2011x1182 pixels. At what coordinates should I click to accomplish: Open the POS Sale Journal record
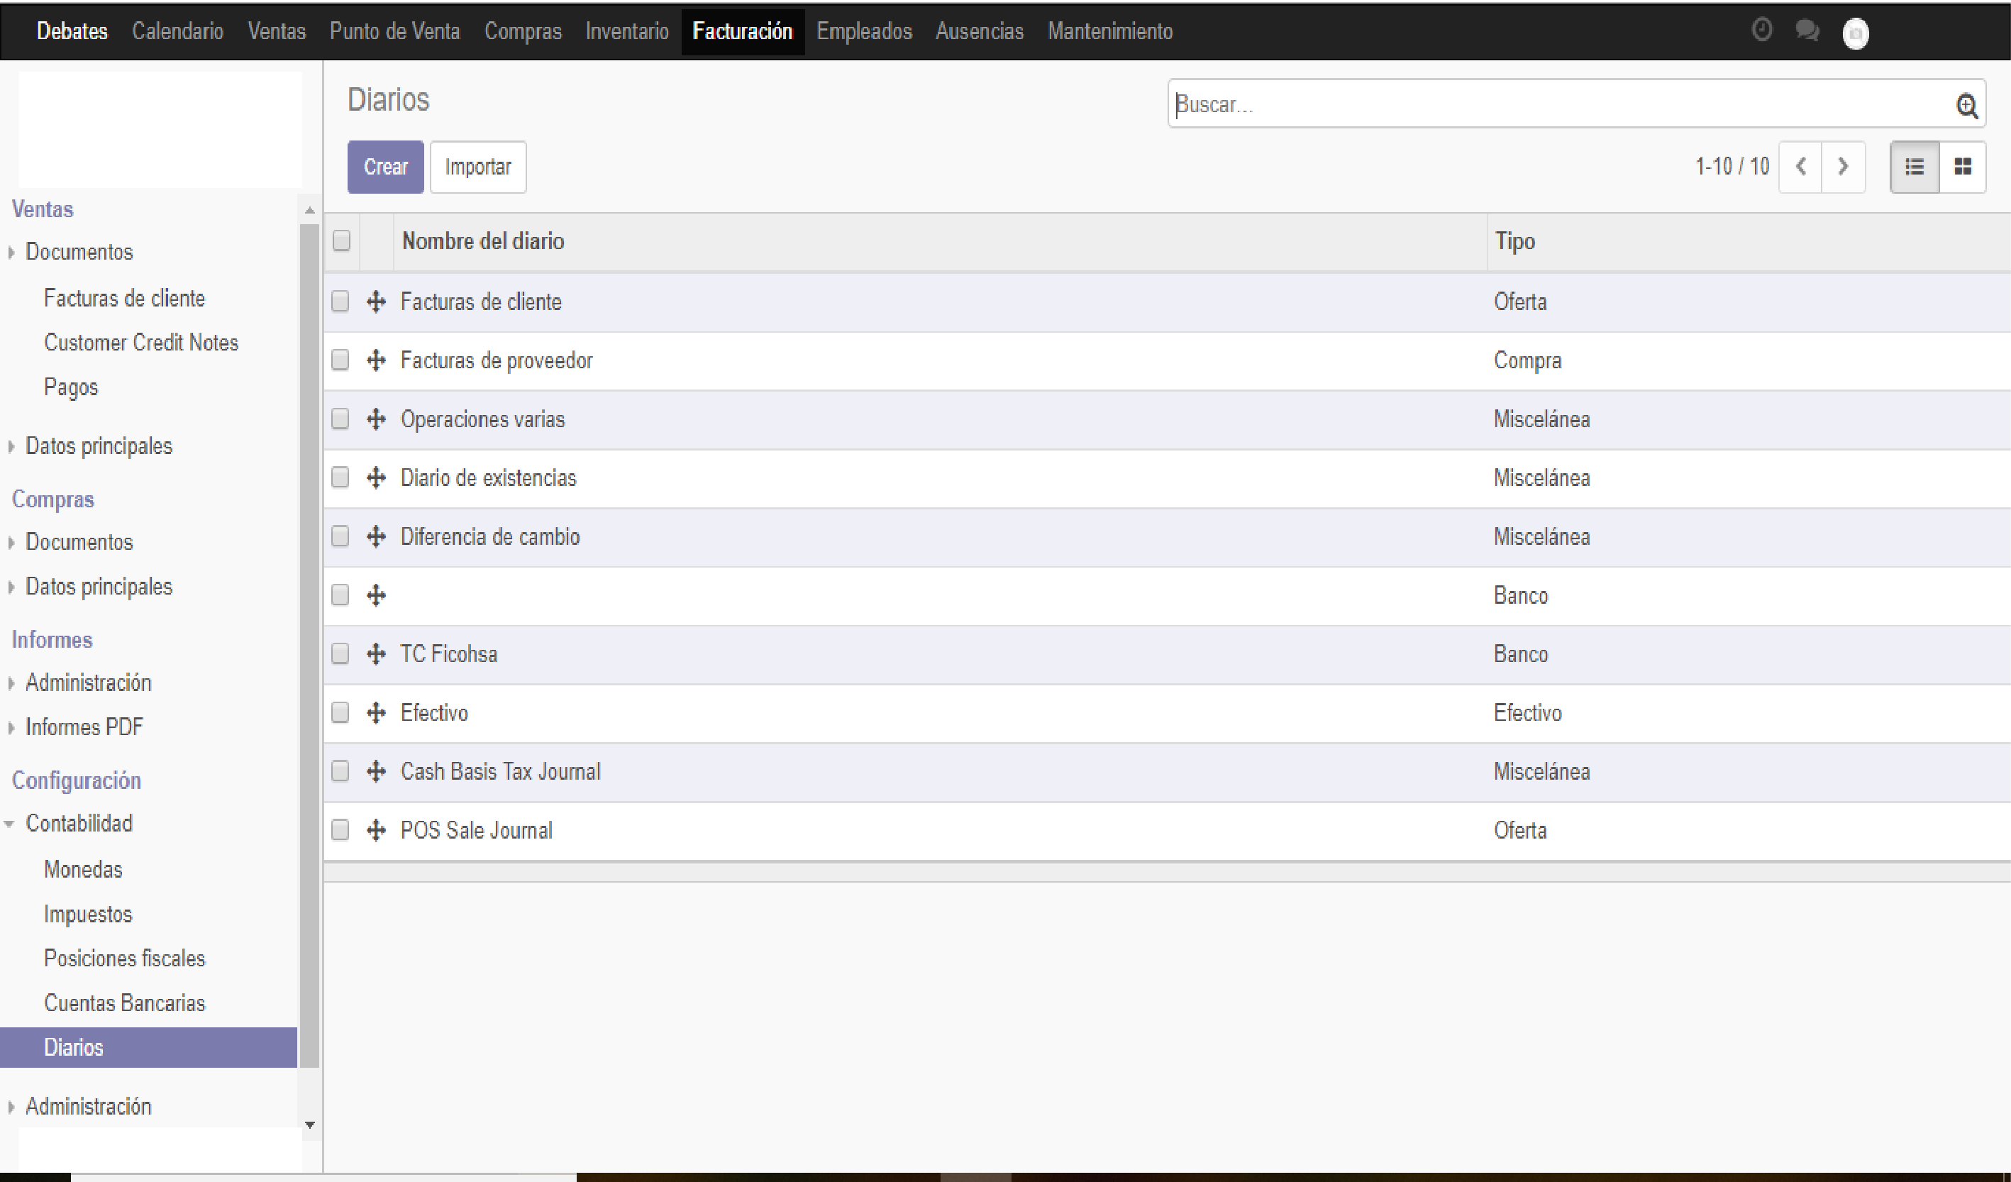coord(477,831)
